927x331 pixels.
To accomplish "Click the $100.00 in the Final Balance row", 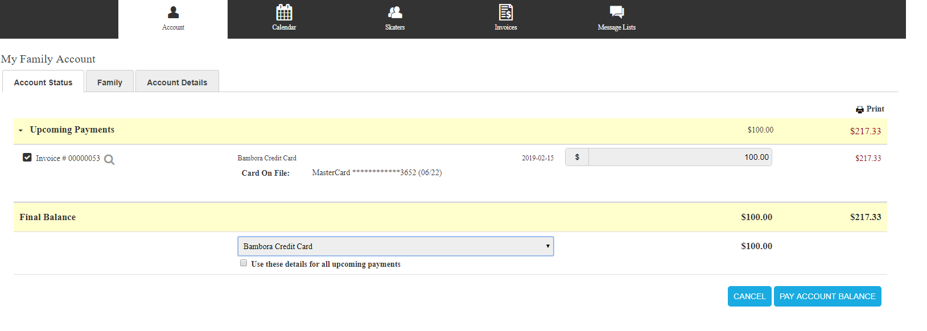I will click(756, 217).
